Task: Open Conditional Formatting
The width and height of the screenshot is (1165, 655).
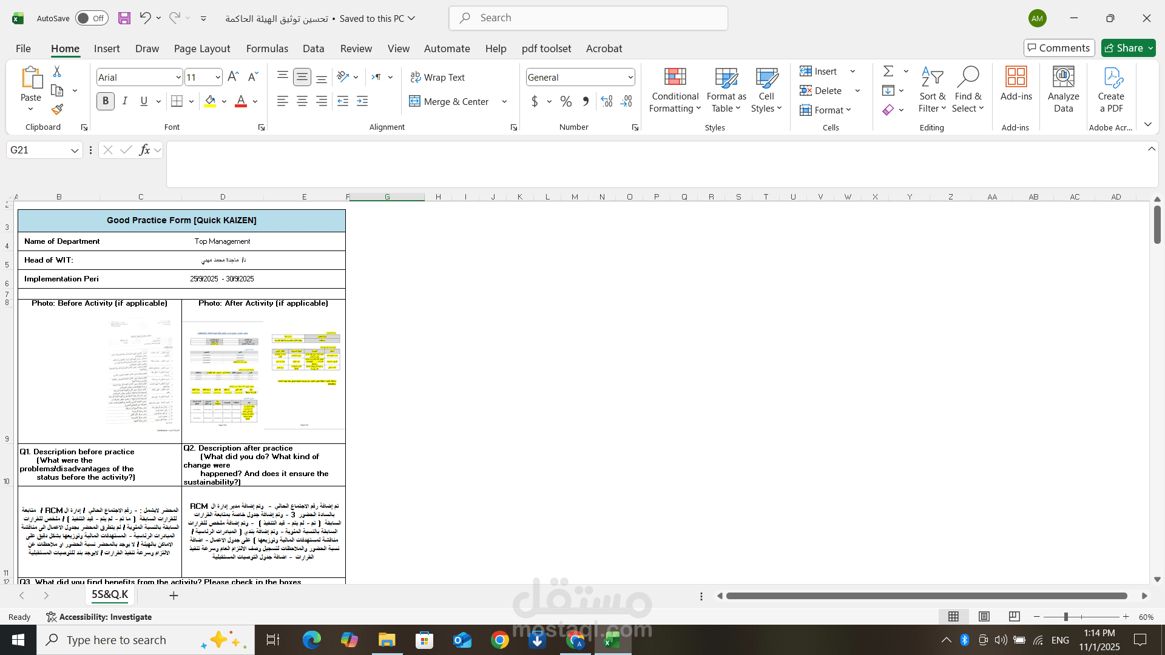Action: coord(675,90)
